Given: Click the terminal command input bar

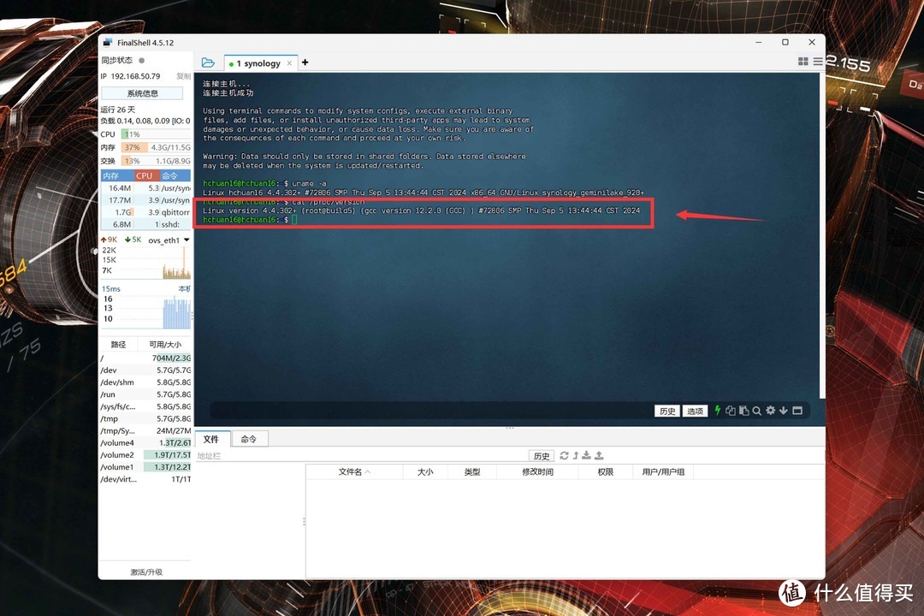Looking at the screenshot, I should [x=430, y=411].
